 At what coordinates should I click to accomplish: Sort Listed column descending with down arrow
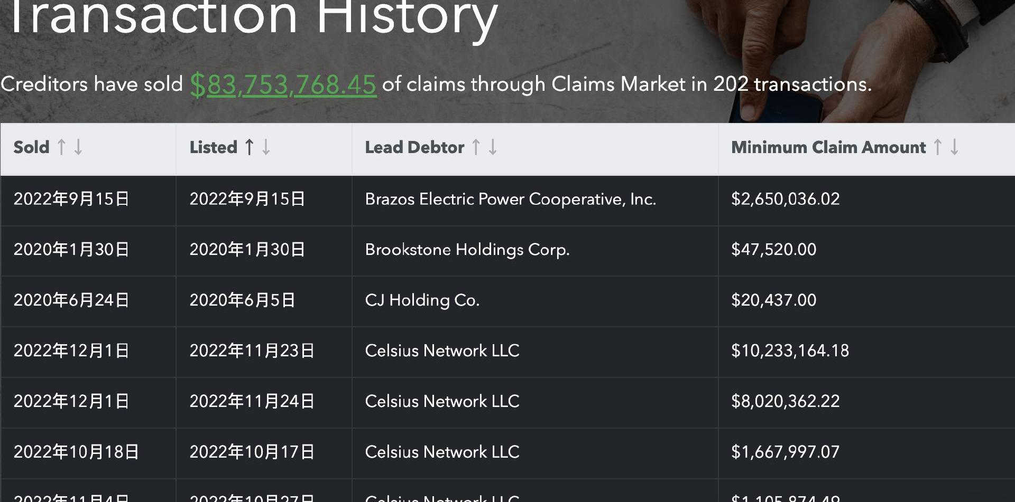(x=266, y=147)
